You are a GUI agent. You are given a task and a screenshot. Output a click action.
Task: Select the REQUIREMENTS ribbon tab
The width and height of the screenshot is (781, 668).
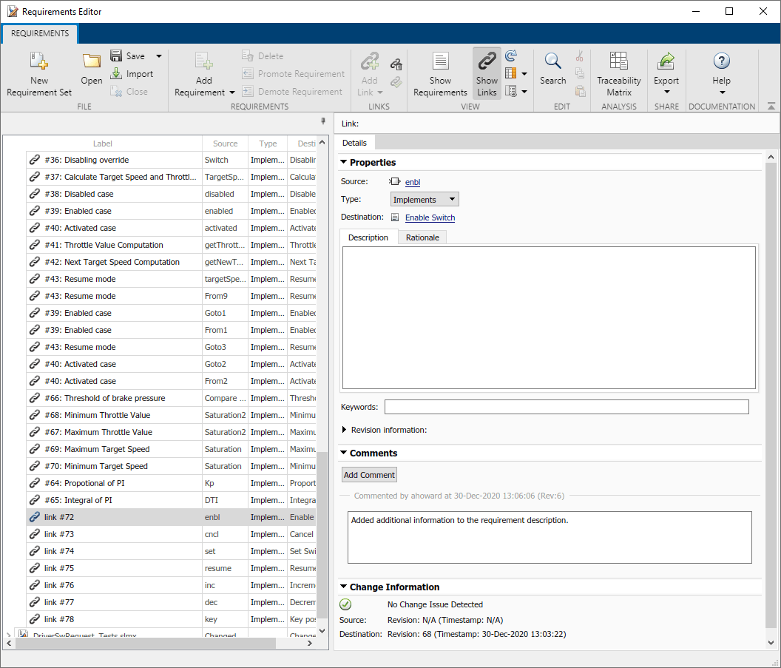pyautogui.click(x=40, y=34)
